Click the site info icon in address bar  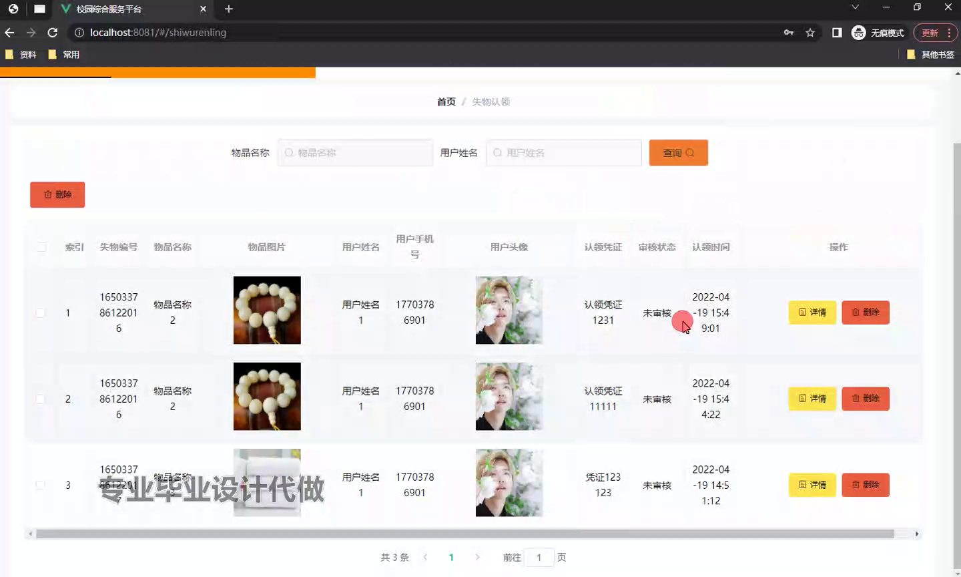click(x=79, y=32)
